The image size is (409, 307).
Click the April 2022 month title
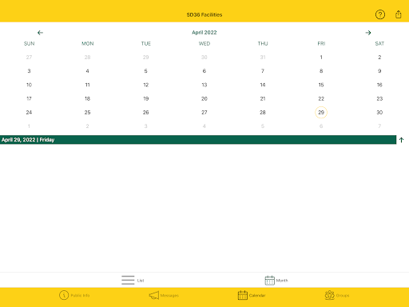(x=204, y=33)
